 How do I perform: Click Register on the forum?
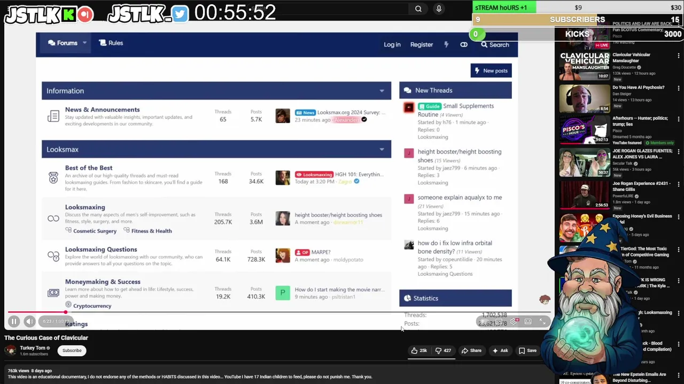(x=422, y=45)
